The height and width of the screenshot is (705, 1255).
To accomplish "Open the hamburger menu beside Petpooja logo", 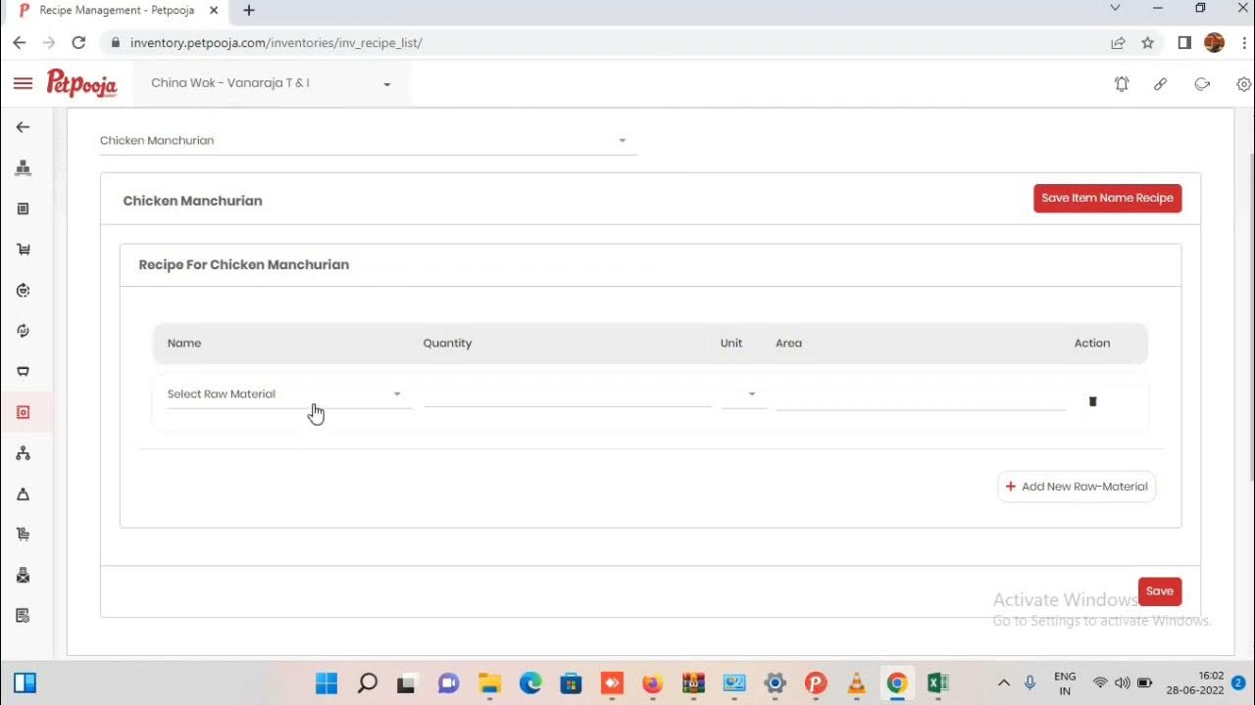I will pyautogui.click(x=23, y=83).
